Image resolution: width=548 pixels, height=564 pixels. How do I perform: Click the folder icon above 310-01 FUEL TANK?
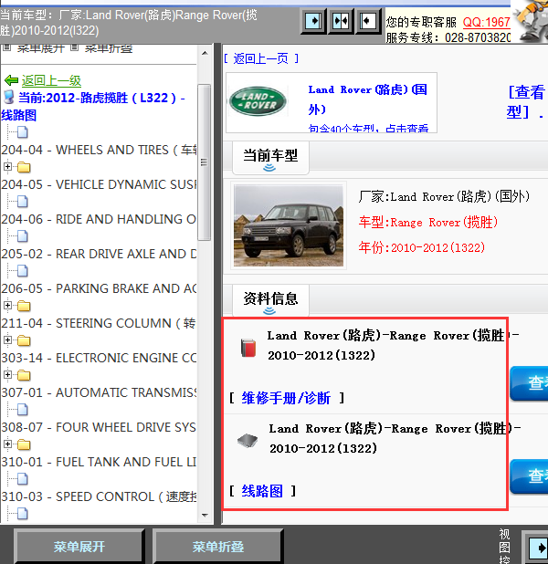(24, 445)
